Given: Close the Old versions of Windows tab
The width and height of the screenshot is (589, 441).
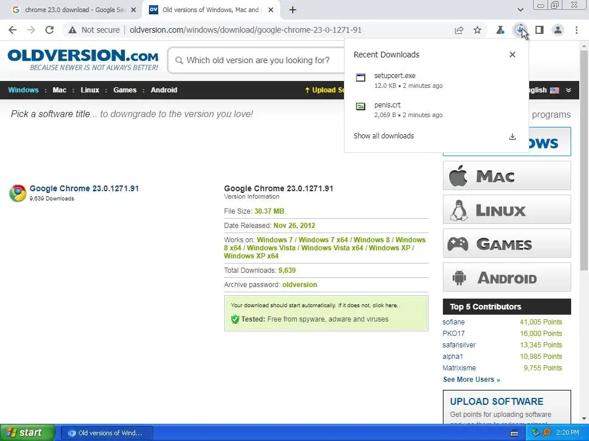Looking at the screenshot, I should point(271,10).
